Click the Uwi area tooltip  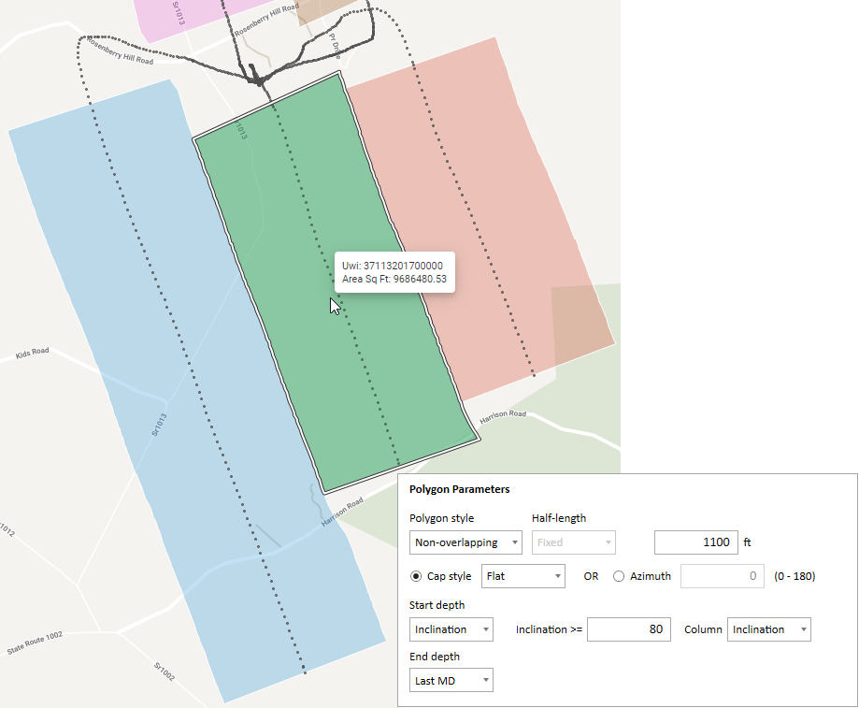pos(394,272)
